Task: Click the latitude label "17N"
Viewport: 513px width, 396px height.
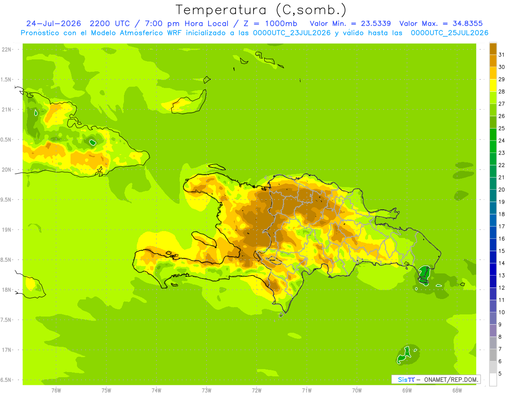Action: (7, 350)
